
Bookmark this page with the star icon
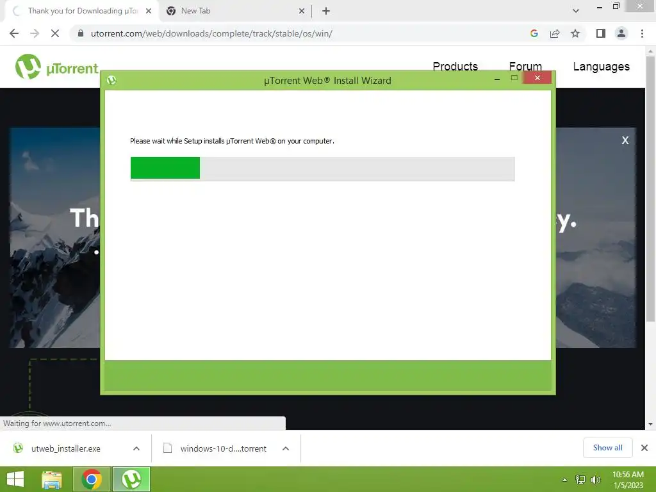click(575, 33)
